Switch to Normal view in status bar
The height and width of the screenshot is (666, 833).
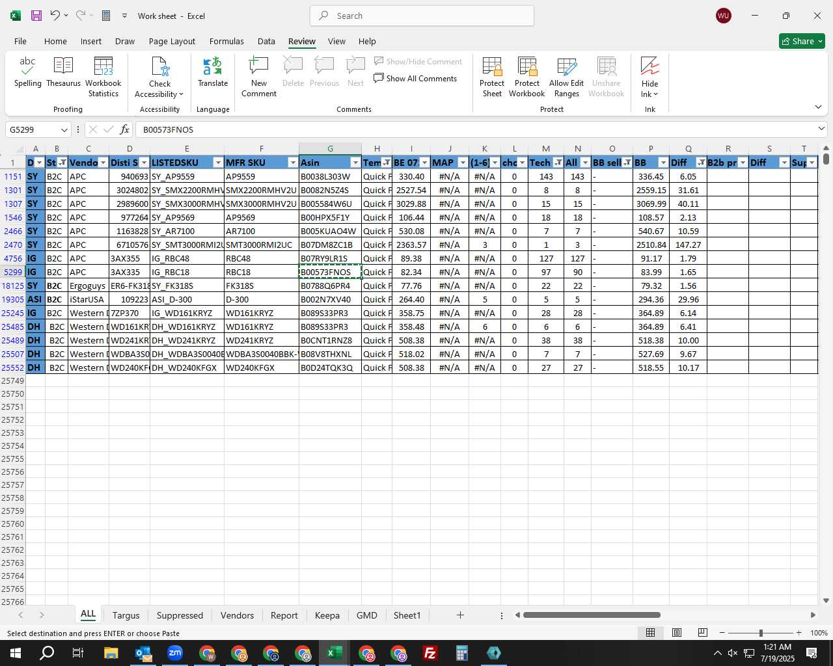coord(650,633)
